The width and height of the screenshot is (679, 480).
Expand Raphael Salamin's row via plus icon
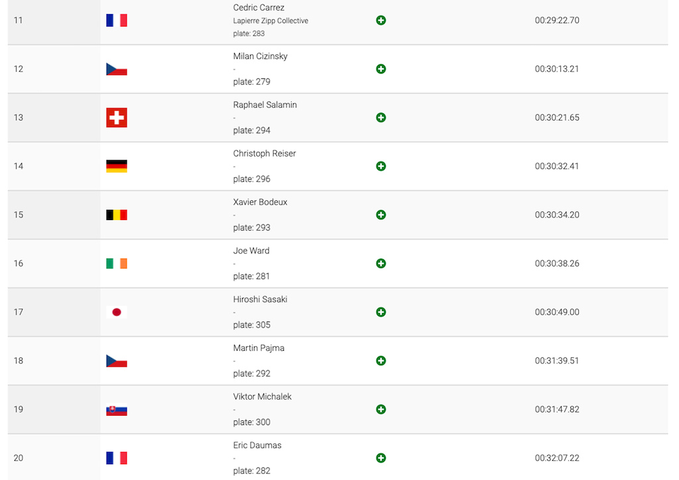click(x=381, y=117)
